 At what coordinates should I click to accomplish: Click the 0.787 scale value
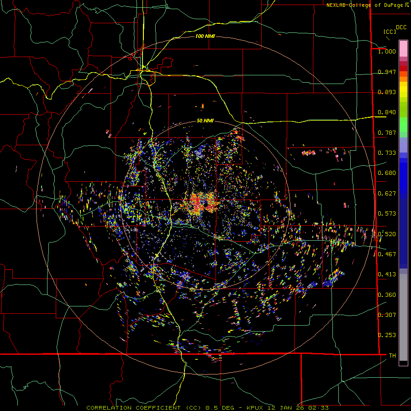click(387, 132)
